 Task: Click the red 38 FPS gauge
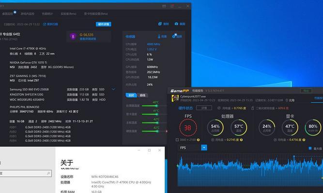[x=188, y=128]
